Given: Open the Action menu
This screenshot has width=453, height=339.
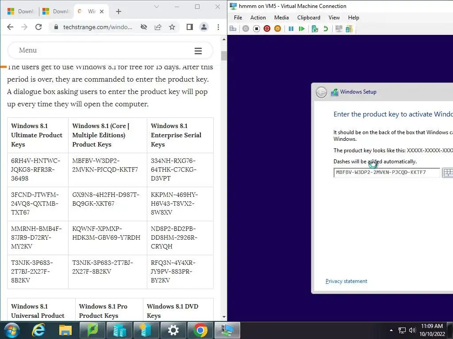Looking at the screenshot, I should tap(258, 18).
